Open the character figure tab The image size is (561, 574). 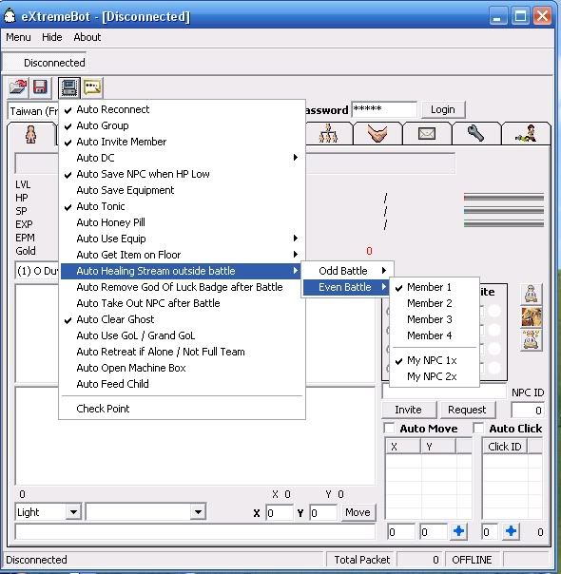pos(31,134)
